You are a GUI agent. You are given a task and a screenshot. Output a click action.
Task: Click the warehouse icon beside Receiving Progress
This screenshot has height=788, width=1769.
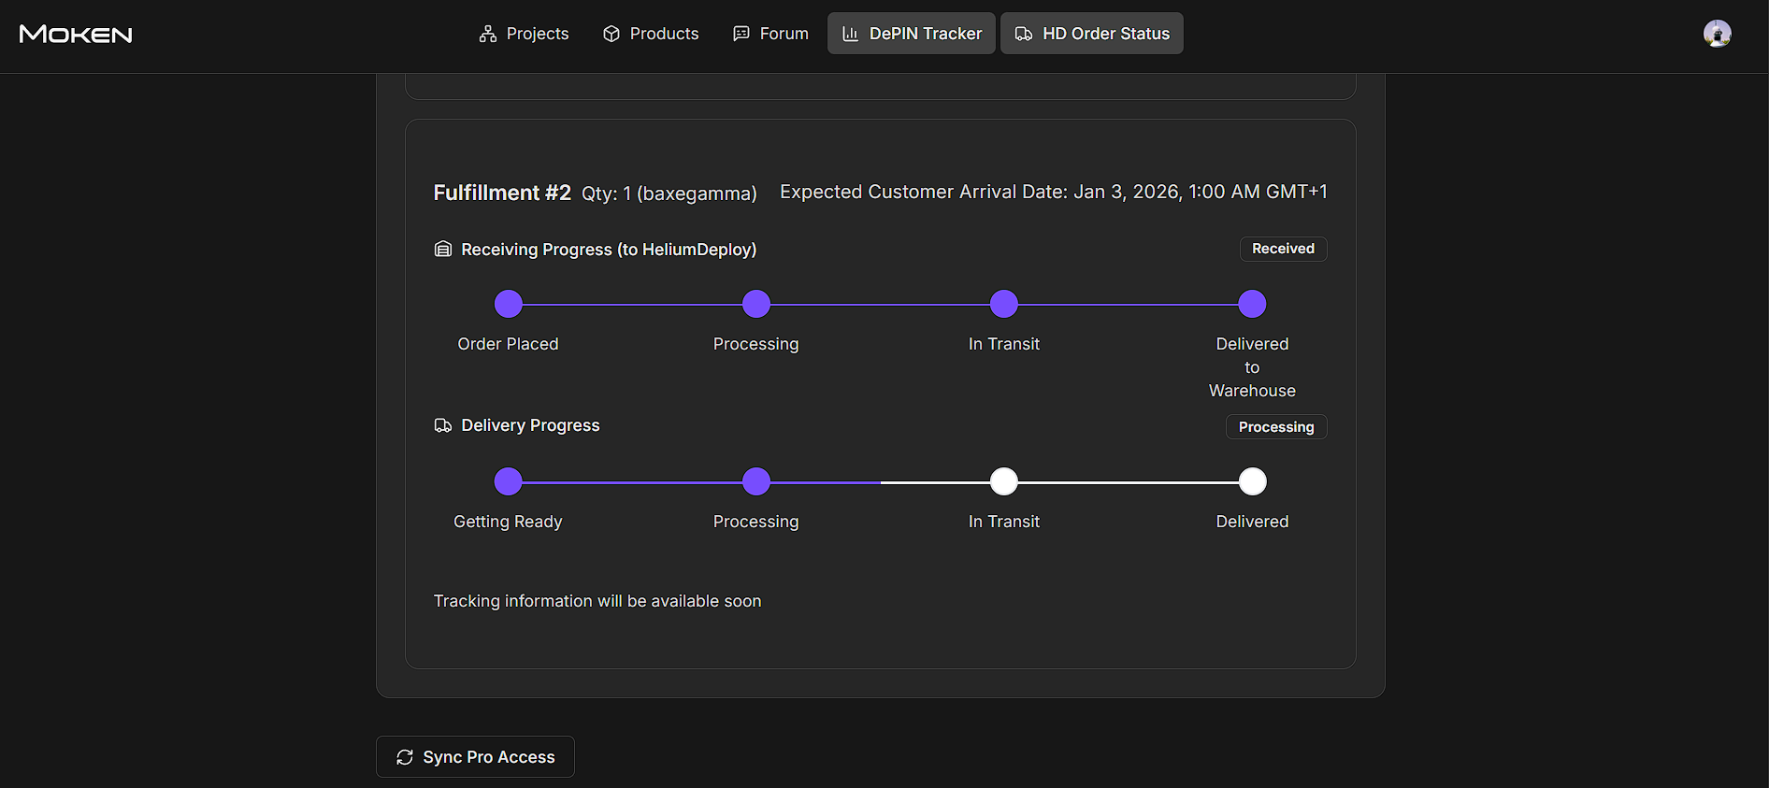click(443, 250)
